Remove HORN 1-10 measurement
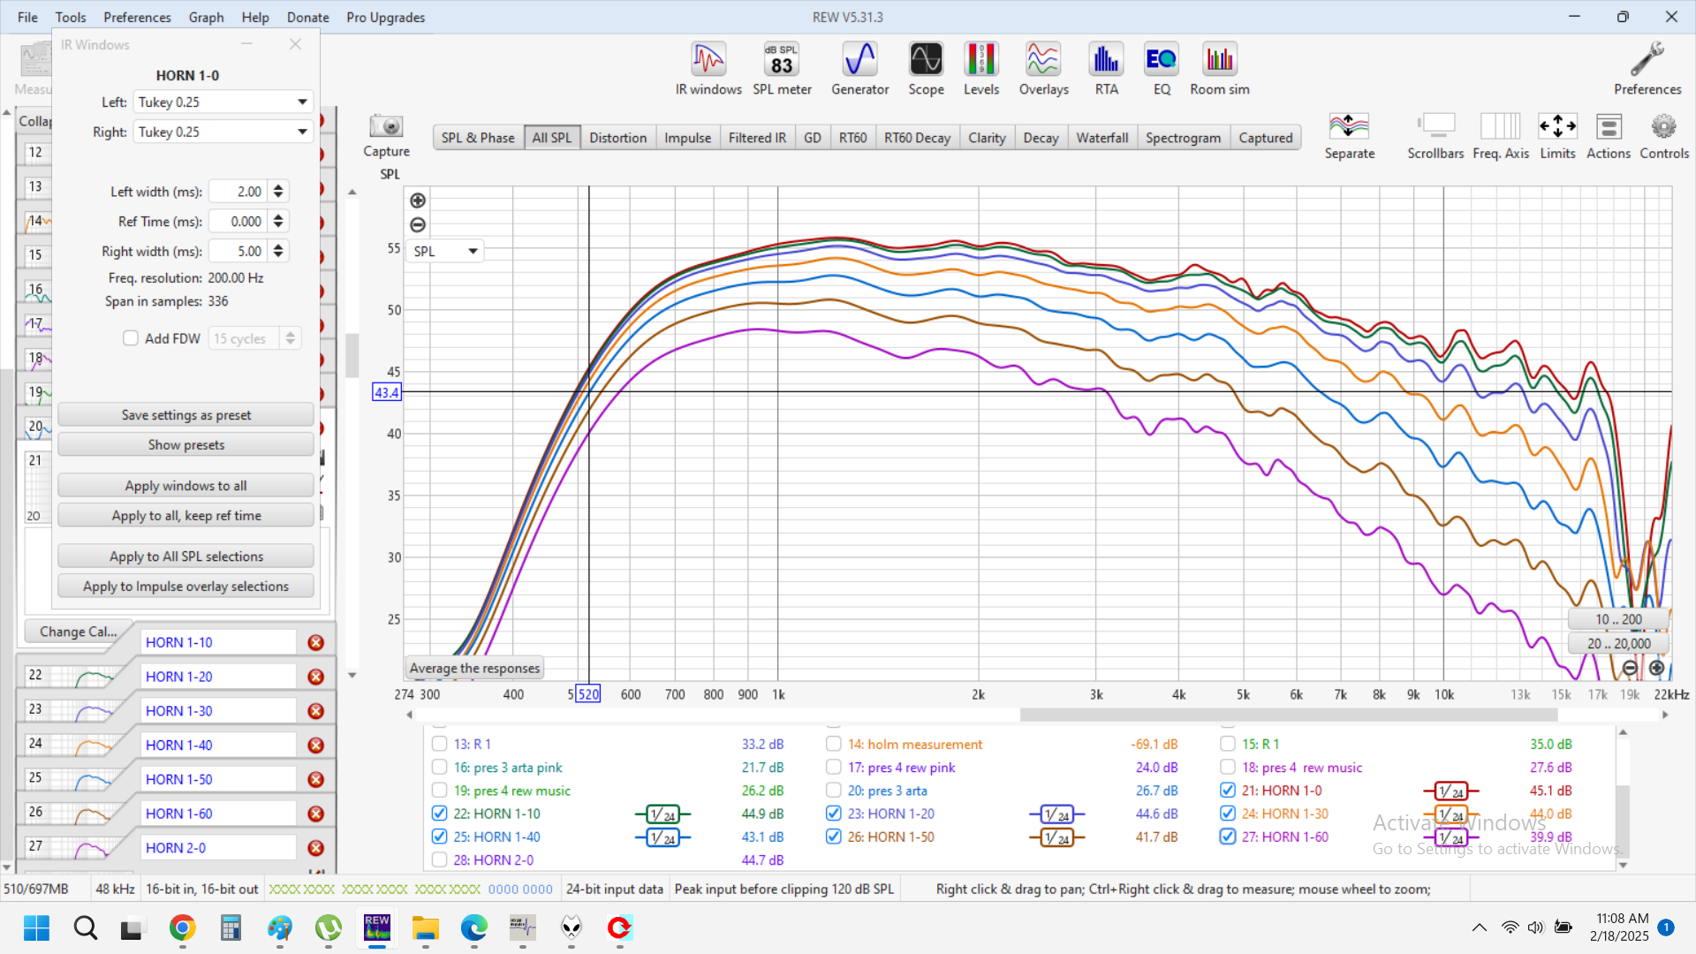Image resolution: width=1696 pixels, height=954 pixels. point(315,643)
